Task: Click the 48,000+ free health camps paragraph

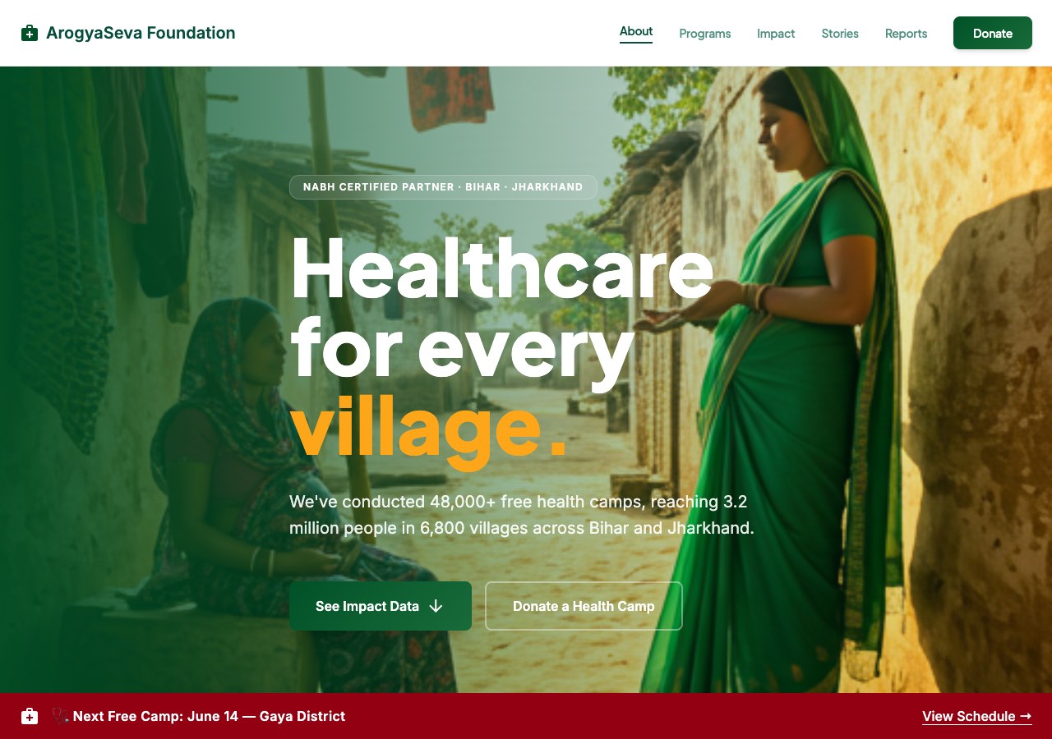Action: click(522, 515)
